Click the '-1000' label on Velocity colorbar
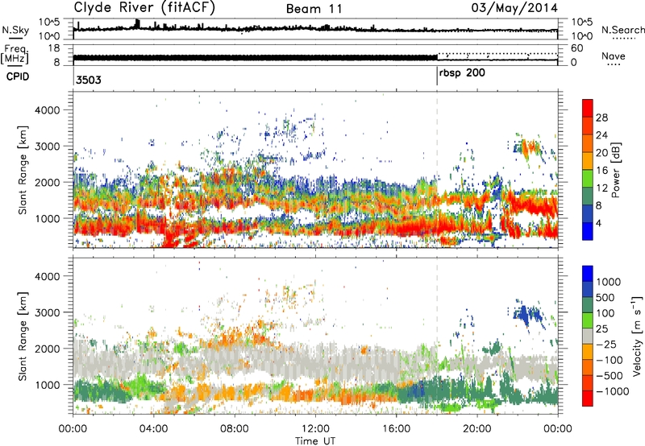This screenshot has height=446, width=645. pos(612,391)
